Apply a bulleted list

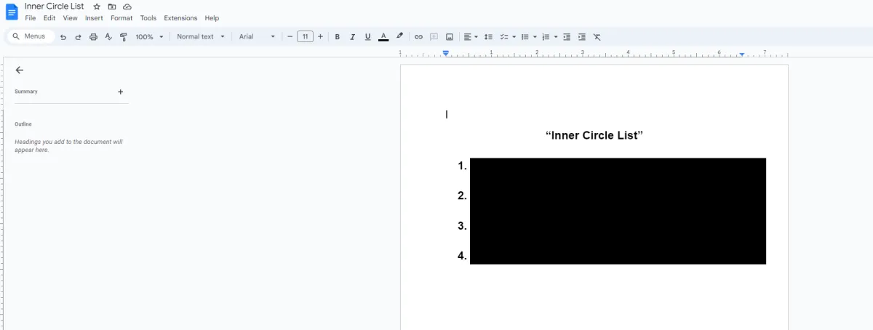pos(525,36)
